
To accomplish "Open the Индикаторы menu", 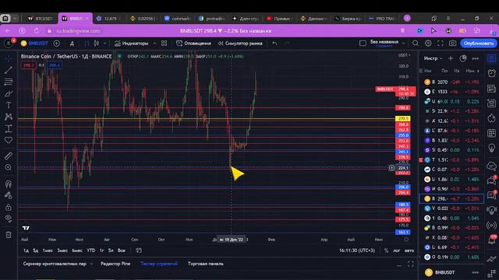I will click(x=132, y=44).
